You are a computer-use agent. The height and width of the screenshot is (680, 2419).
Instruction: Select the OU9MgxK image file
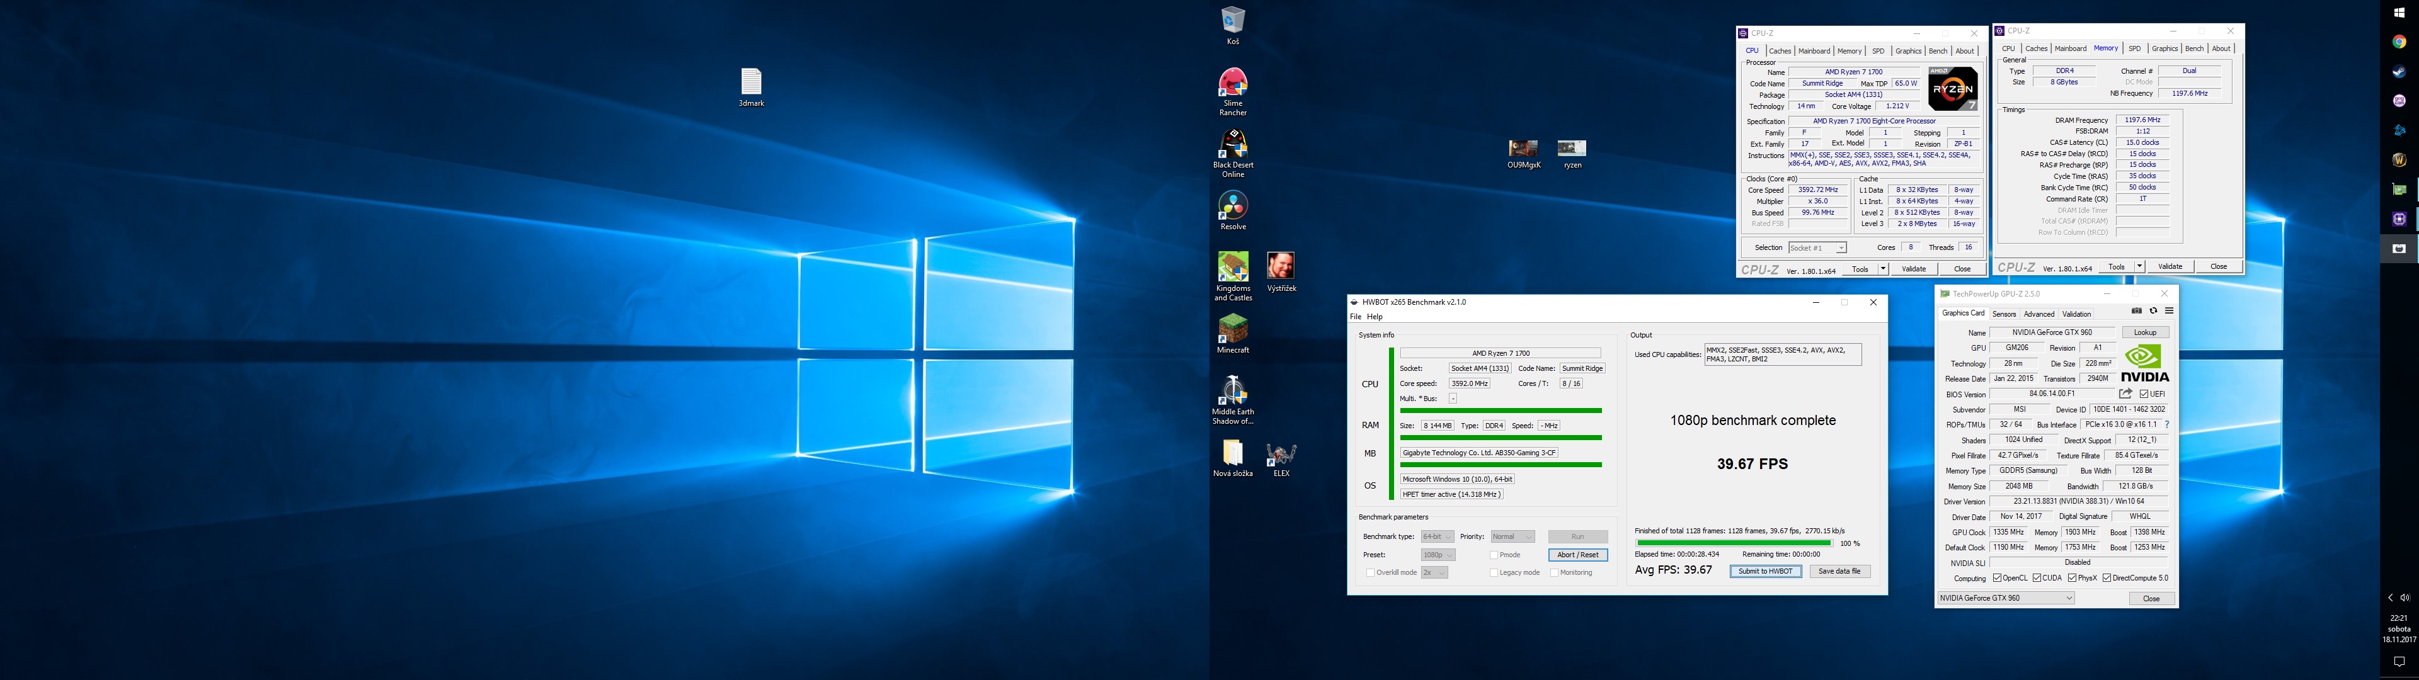coord(1523,154)
